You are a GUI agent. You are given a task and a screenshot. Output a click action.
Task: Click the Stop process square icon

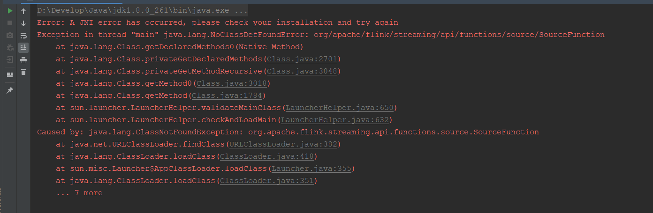click(x=9, y=23)
